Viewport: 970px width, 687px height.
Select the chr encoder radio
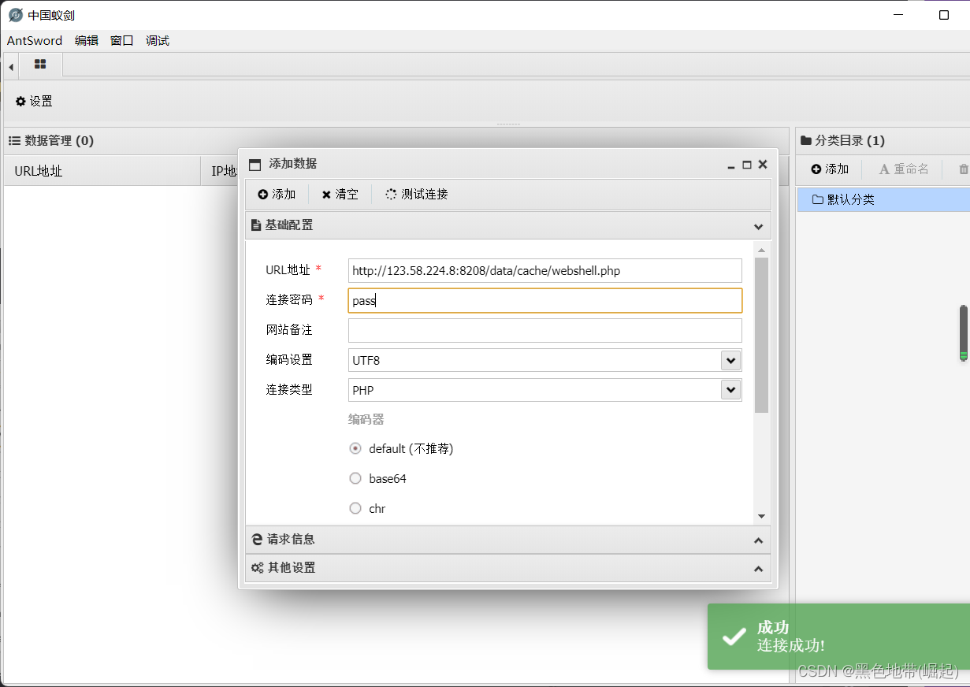coord(355,508)
